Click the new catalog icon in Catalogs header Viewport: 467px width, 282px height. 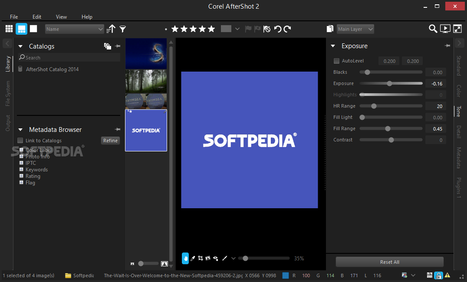pyautogui.click(x=108, y=46)
